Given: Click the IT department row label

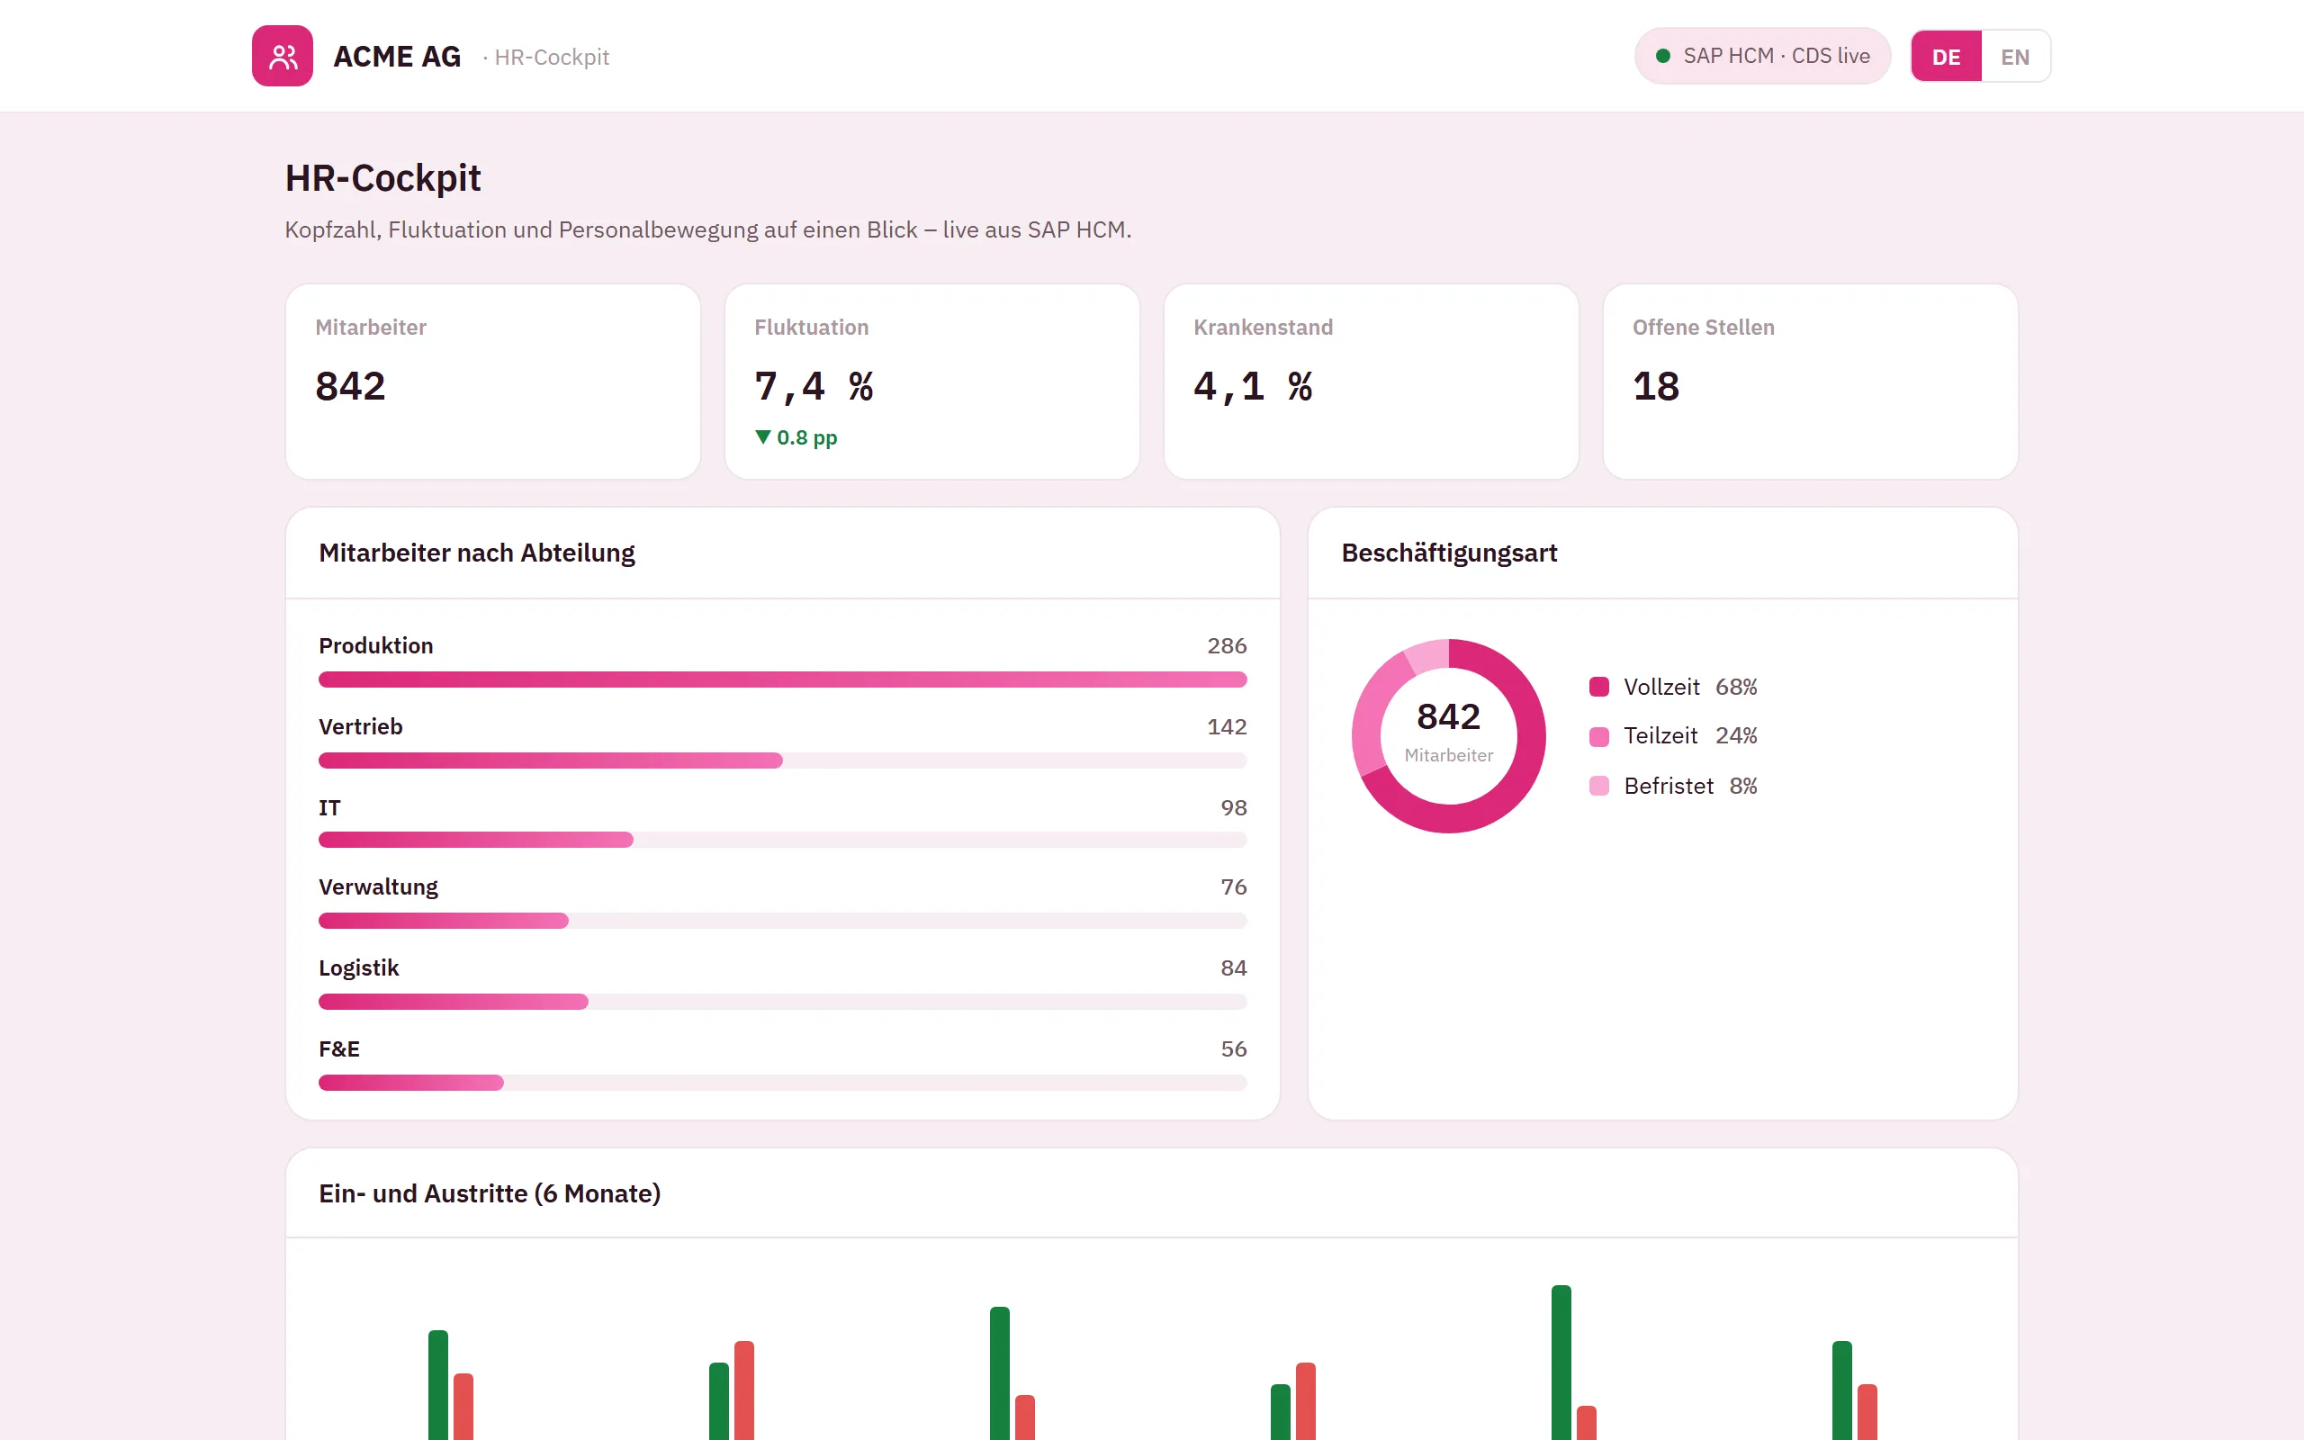Looking at the screenshot, I should coord(329,807).
